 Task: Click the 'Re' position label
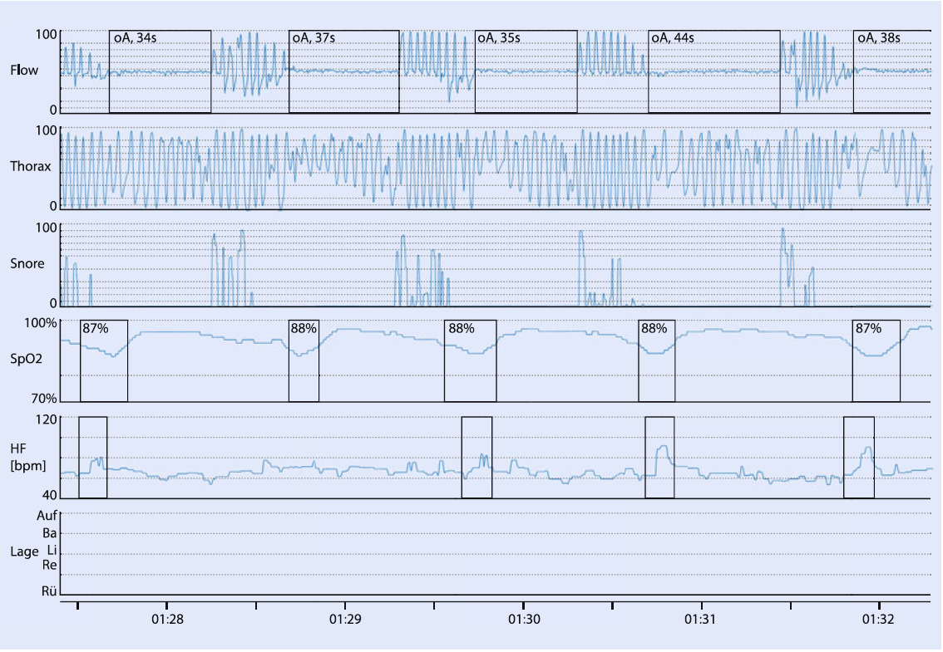pos(50,566)
